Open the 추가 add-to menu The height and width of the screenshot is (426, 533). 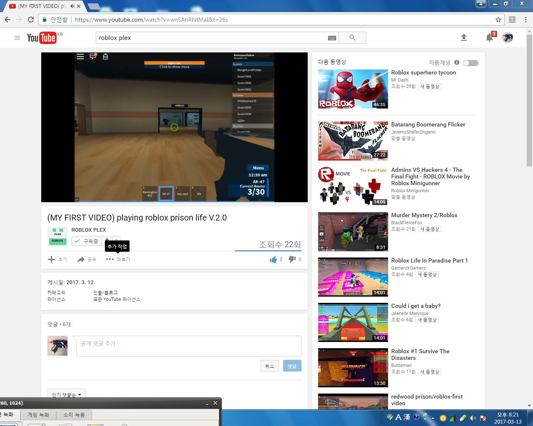pos(57,259)
